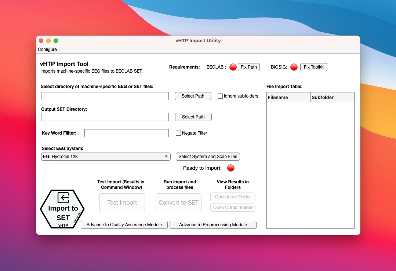Check the Negate Filter box
Viewport: 396px width, 271px height.
[x=178, y=133]
